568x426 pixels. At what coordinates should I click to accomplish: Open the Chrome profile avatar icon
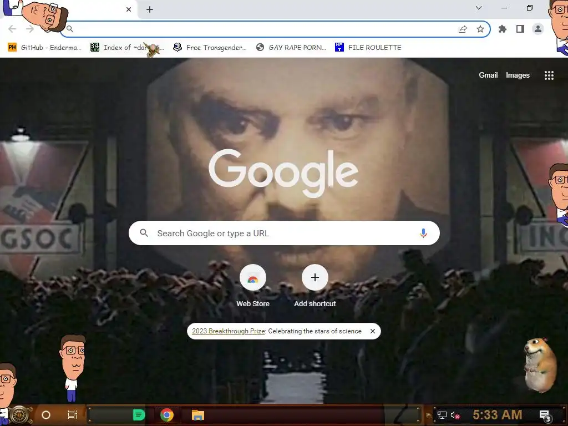coord(538,29)
